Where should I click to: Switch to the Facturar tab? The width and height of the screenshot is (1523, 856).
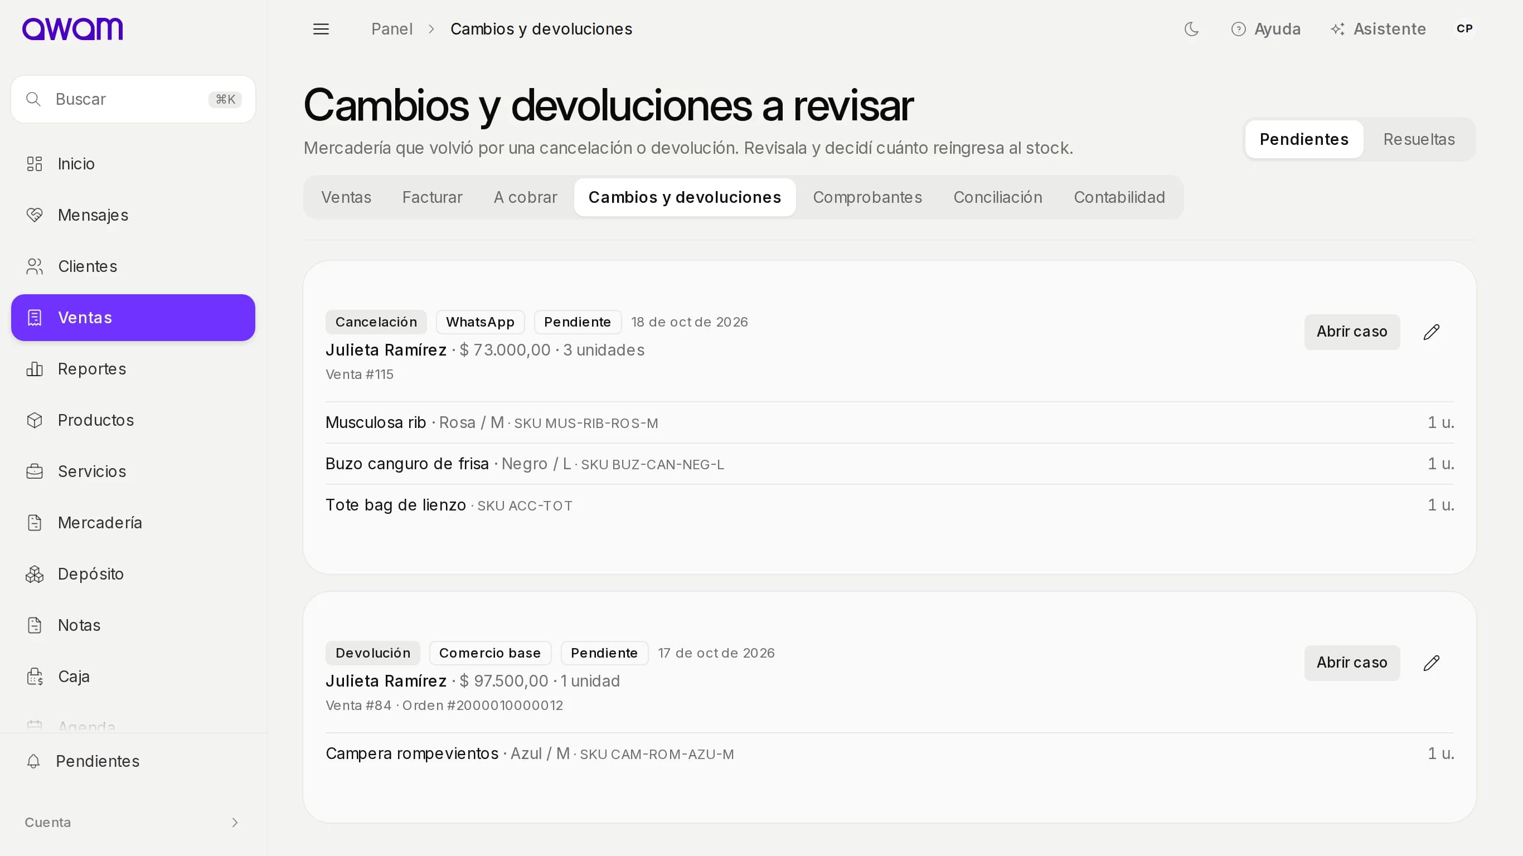432,197
